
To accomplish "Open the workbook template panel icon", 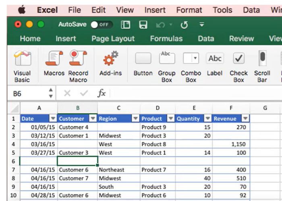I will coord(126,25).
